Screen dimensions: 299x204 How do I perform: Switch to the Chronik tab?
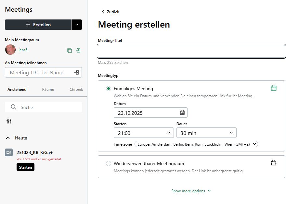(75, 89)
